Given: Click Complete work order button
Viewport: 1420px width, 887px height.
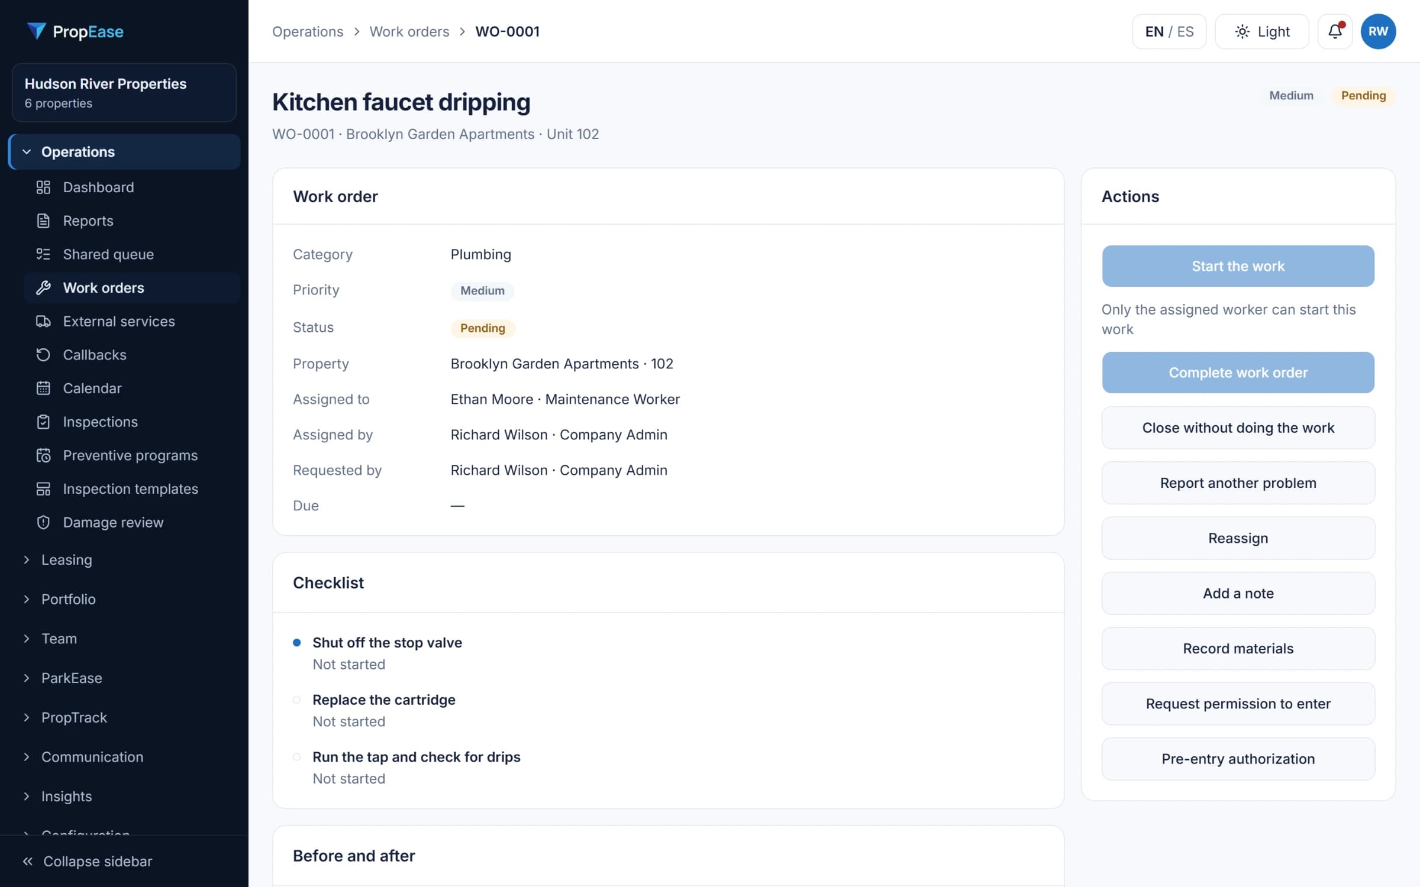Looking at the screenshot, I should pos(1238,373).
